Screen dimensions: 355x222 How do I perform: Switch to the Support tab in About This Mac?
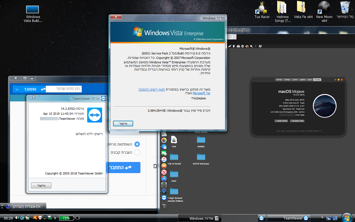(x=287, y=80)
